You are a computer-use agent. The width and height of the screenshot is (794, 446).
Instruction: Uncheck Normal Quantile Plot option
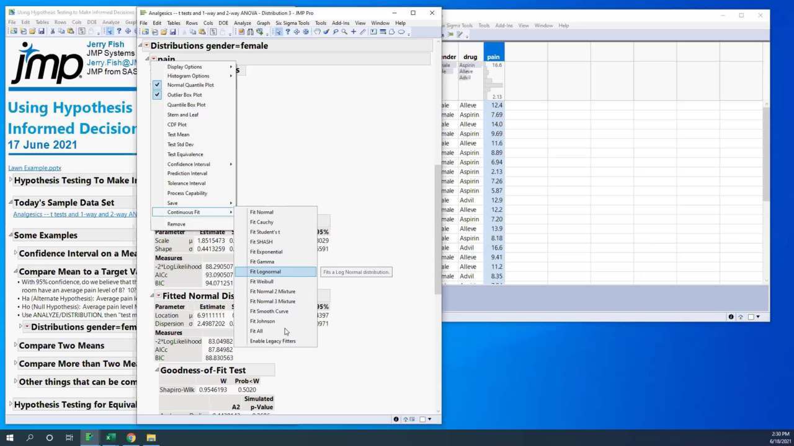[x=190, y=85]
